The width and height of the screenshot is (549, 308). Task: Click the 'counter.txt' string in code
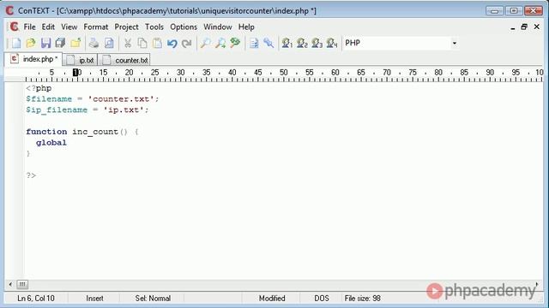pos(121,99)
